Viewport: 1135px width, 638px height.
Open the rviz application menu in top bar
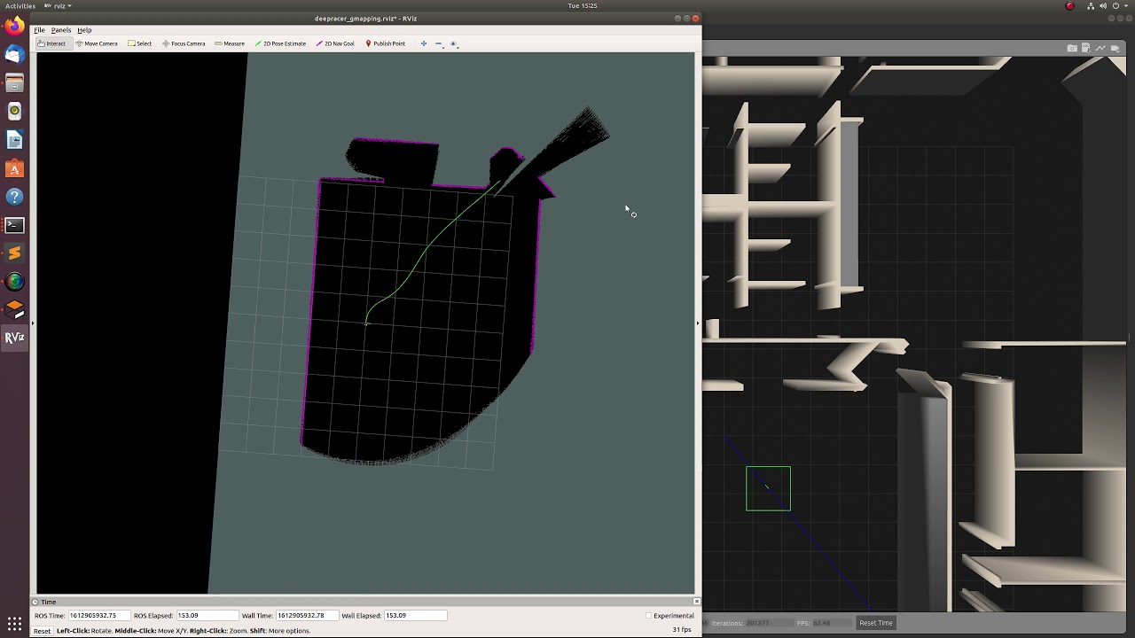tap(59, 5)
